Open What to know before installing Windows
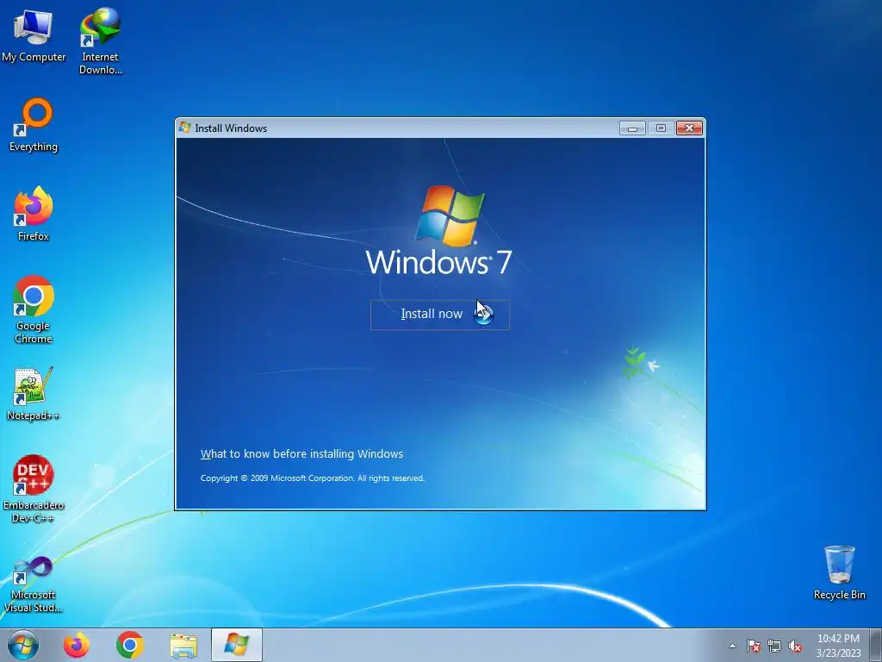 pyautogui.click(x=301, y=453)
